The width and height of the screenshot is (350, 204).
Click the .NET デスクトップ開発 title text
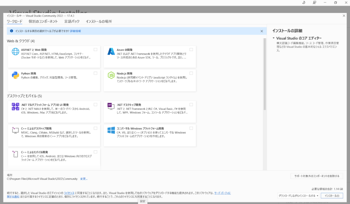pos(129,105)
